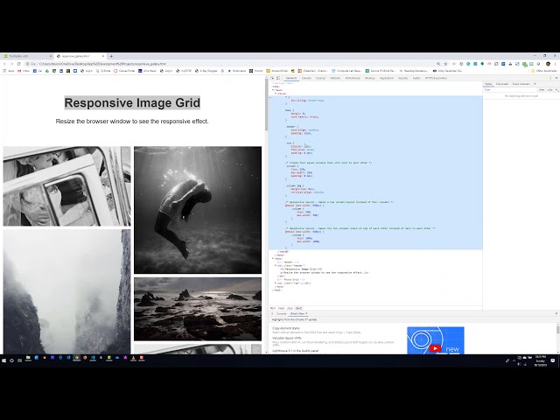
Task: Collapse the head element in DOM tree
Action: pos(273,90)
